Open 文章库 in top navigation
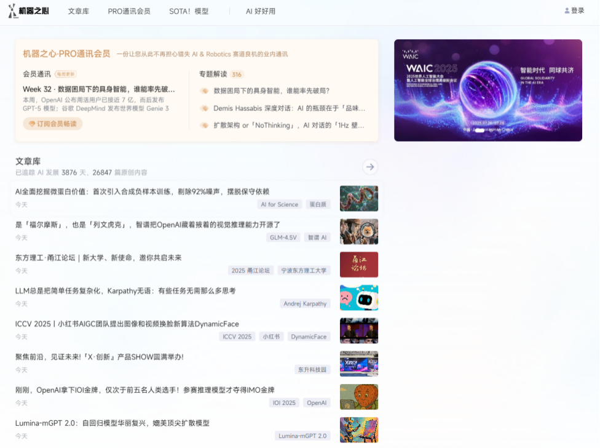 coord(79,12)
